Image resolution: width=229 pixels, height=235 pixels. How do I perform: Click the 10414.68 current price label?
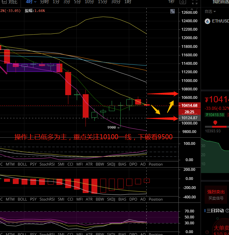pyautogui.click(x=189, y=105)
